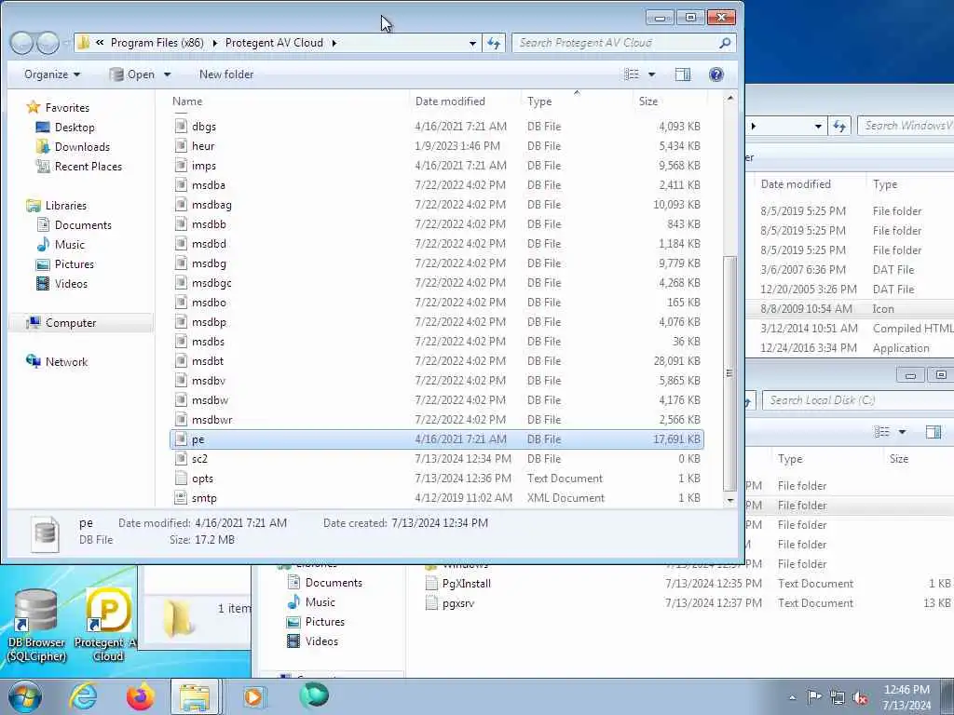954x715 pixels.
Task: Click the clock and date in taskbar
Action: click(906, 697)
